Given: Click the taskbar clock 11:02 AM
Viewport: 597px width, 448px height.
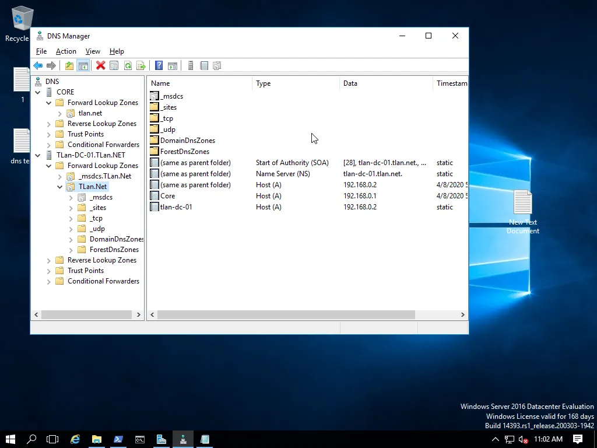Looking at the screenshot, I should coord(548,439).
